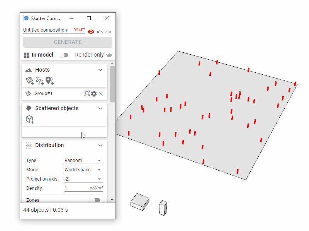
Task: Add a curve host
Action: tap(40, 80)
